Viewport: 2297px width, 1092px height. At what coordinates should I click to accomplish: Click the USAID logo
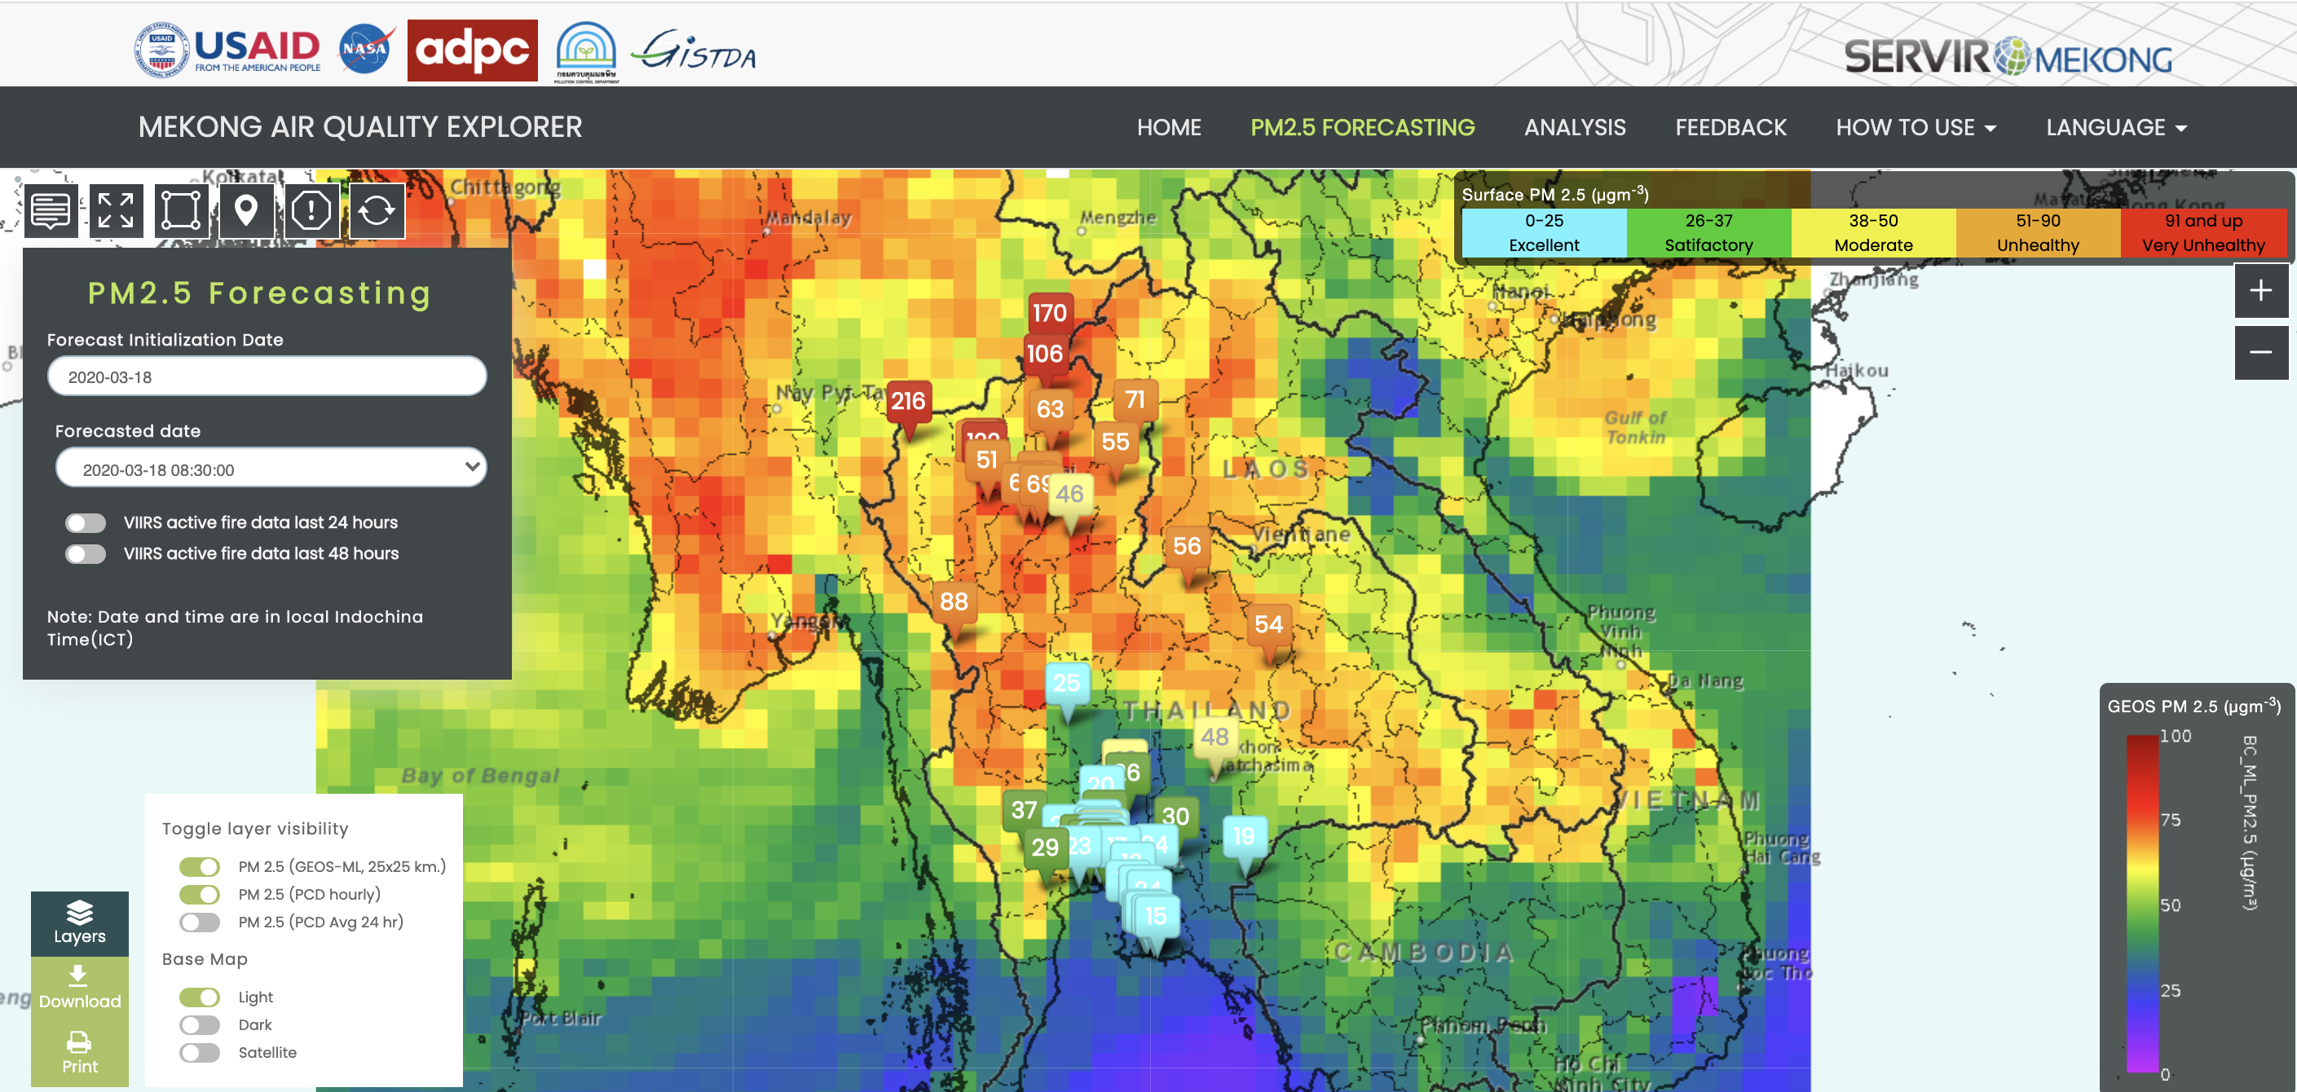point(227,50)
